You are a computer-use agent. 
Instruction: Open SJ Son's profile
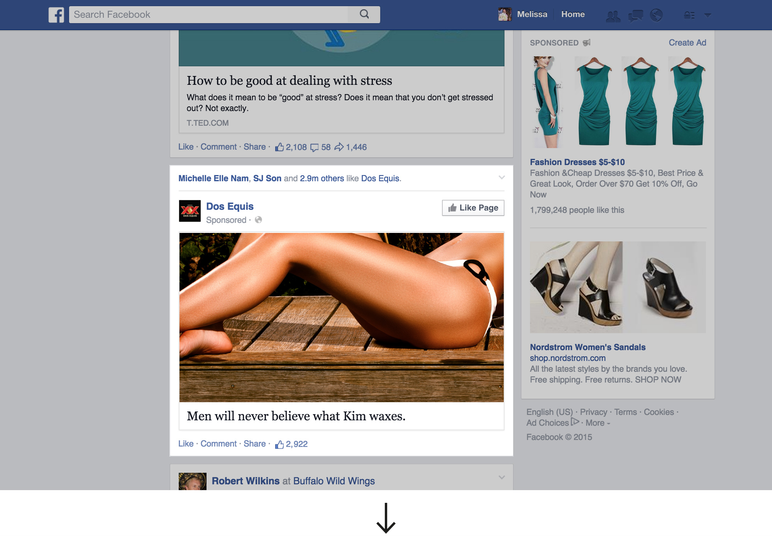point(267,179)
